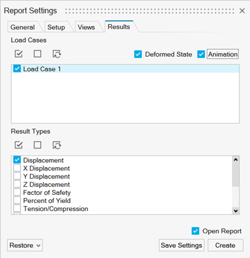Click the Load Cases uncheck-all icon
Screen dimensions: 250x258
tap(37, 54)
